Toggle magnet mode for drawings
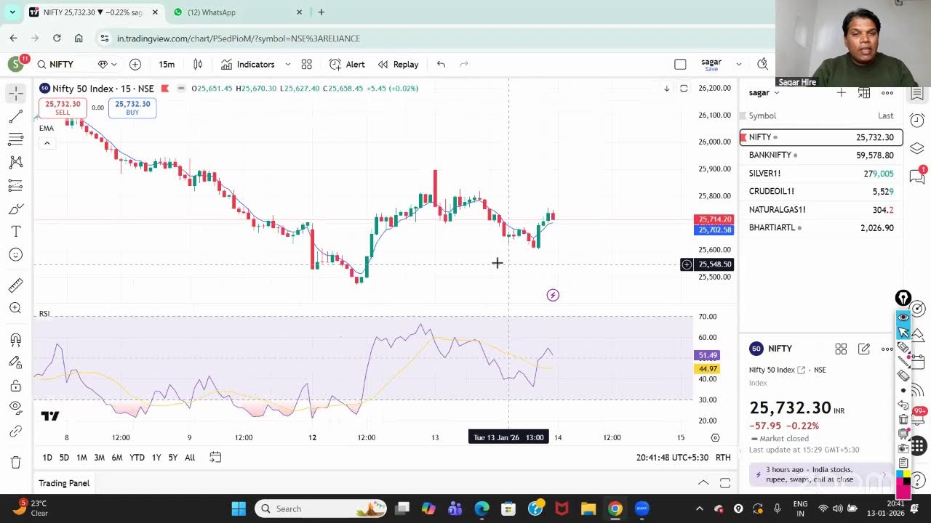The image size is (931, 523). tap(15, 339)
